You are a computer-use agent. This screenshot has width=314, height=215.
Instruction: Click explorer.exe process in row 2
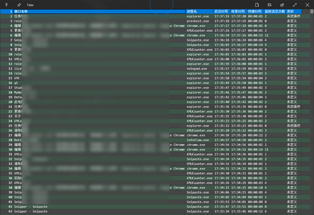[x=198, y=16]
